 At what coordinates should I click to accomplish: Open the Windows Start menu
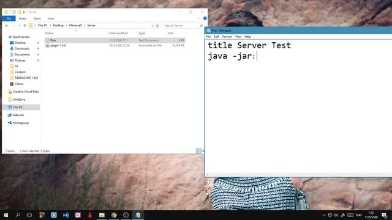pos(6,215)
